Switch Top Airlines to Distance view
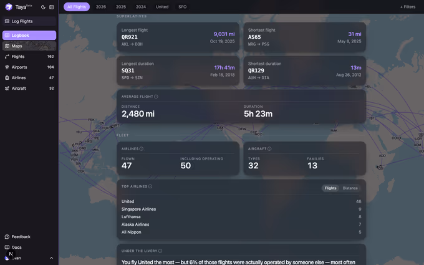This screenshot has width=424, height=265. pos(350,188)
